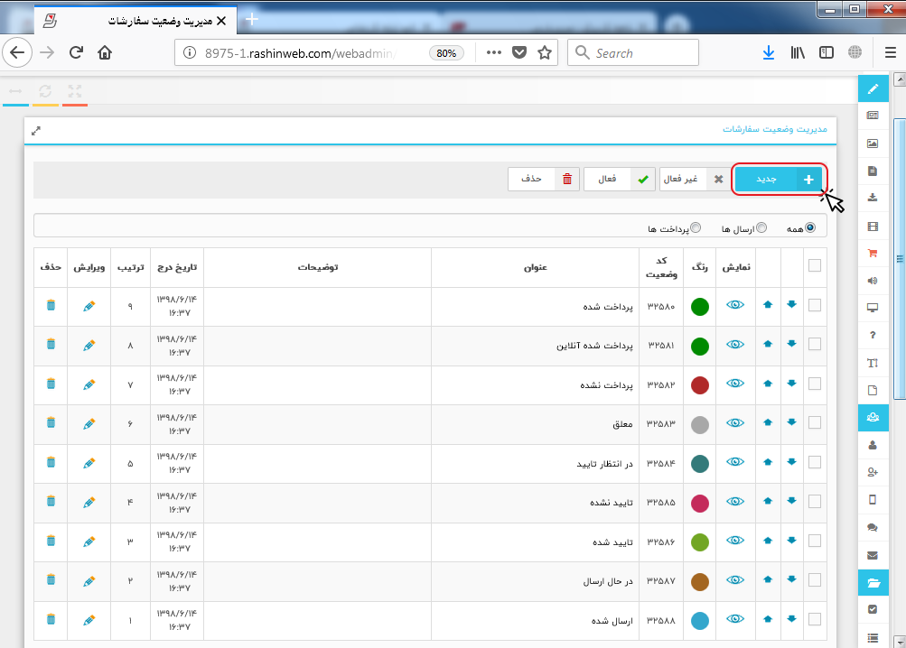
Task: Edit row پرداخت شده with pencil icon
Action: (89, 306)
